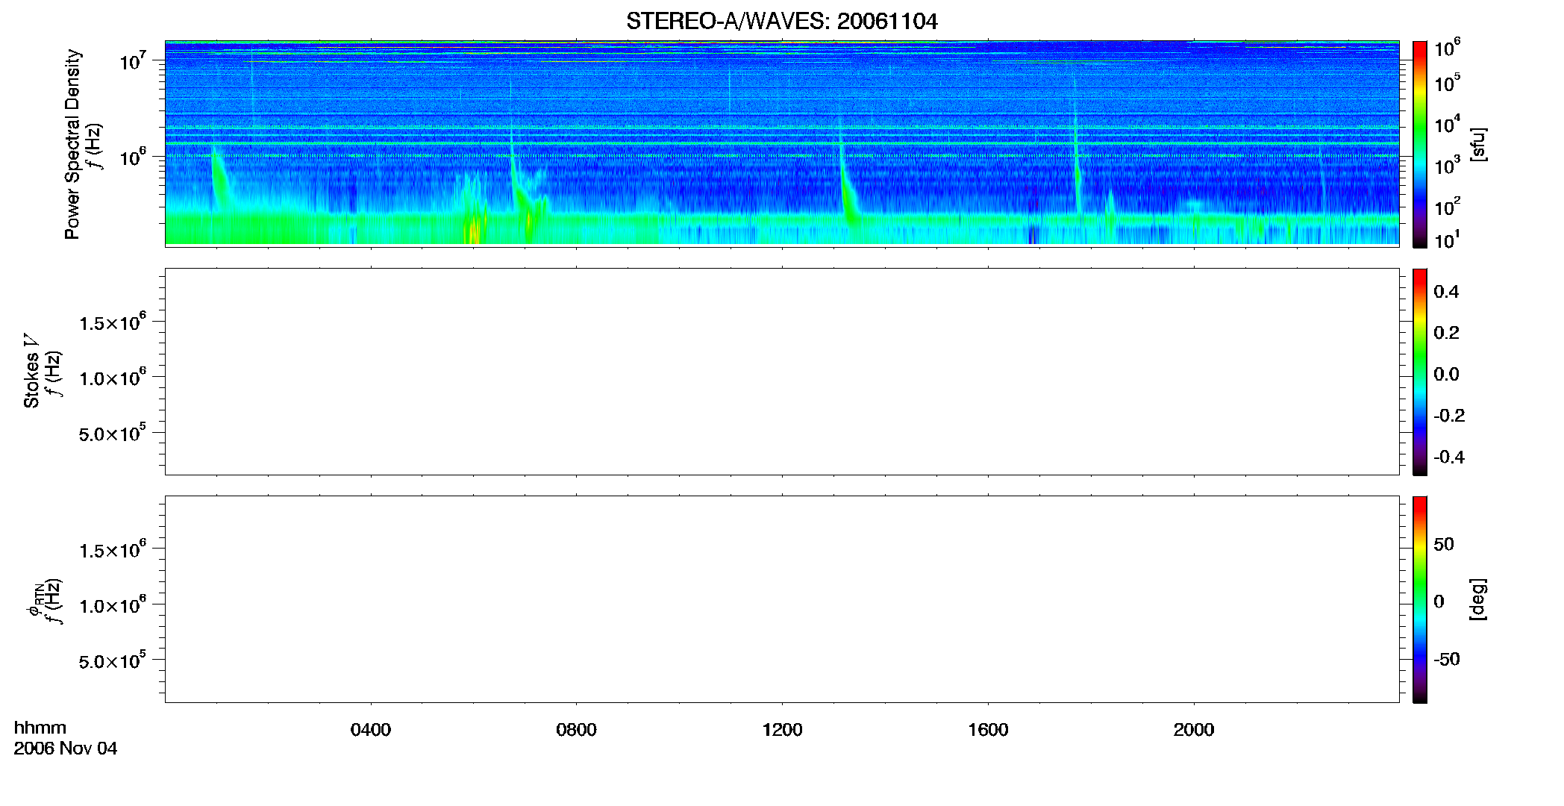
Task: Select the 0.2 value on Stokes V colorbar
Action: pyautogui.click(x=1446, y=333)
